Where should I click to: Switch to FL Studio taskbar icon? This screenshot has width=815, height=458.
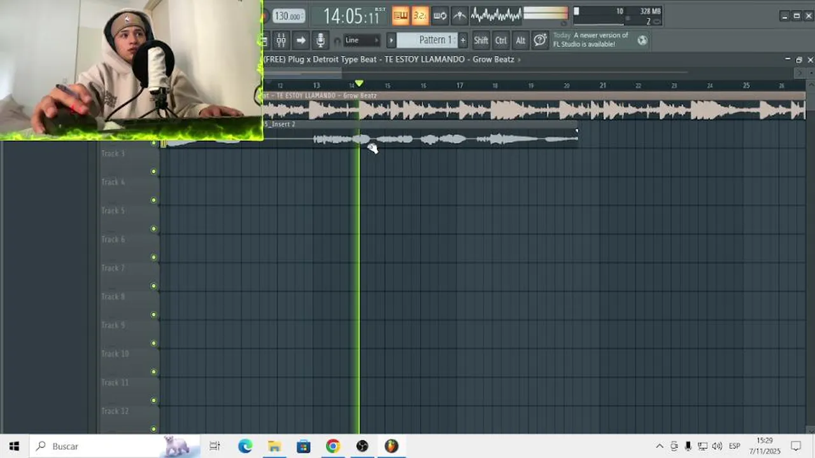click(392, 447)
